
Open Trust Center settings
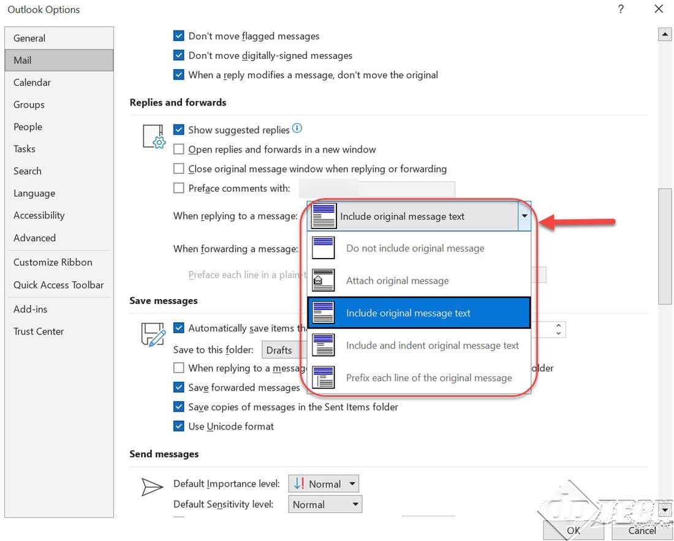point(59,331)
